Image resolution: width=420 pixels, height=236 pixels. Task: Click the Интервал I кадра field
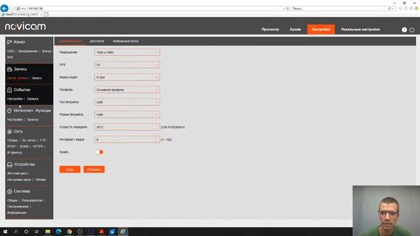[127, 140]
